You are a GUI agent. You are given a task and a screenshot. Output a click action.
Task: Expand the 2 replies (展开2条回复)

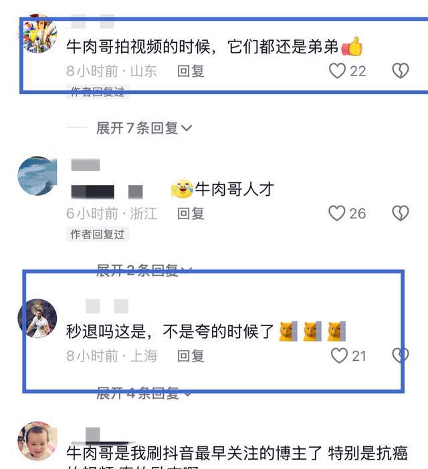click(x=144, y=271)
